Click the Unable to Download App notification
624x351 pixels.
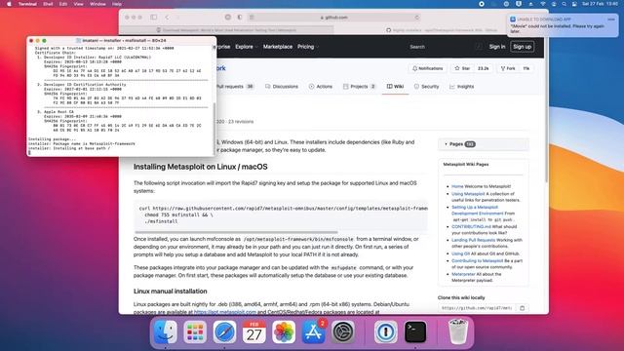coord(563,25)
